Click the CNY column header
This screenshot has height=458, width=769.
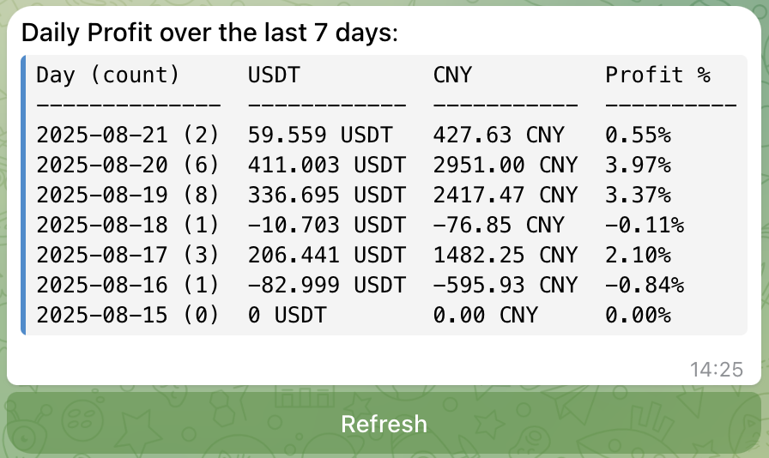click(452, 75)
